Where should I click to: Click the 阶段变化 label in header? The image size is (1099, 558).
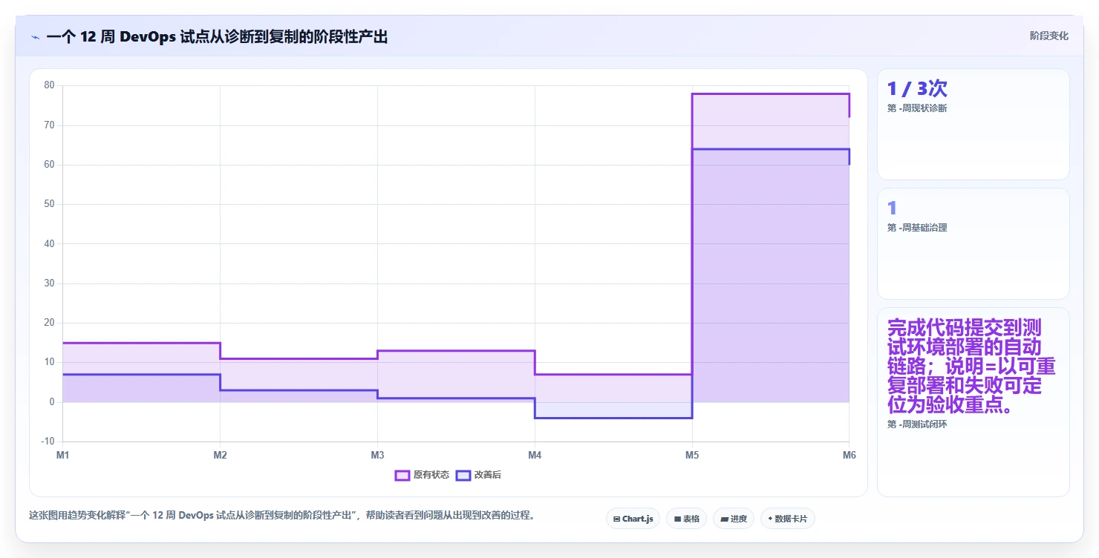point(1049,36)
